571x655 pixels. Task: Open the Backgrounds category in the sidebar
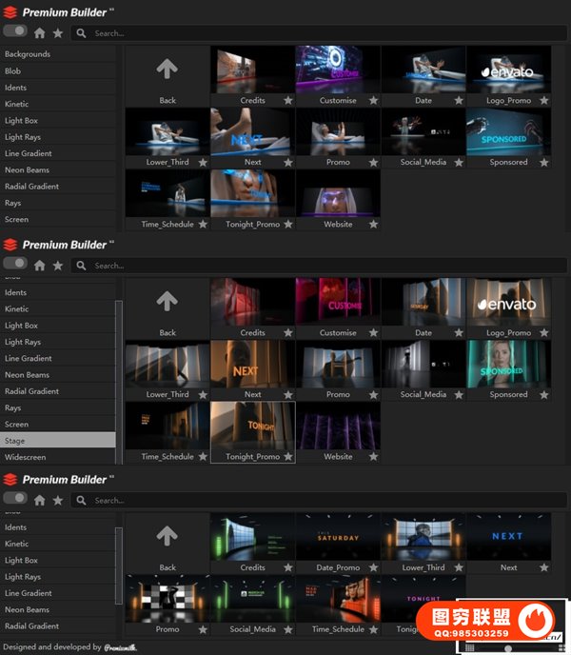(28, 54)
